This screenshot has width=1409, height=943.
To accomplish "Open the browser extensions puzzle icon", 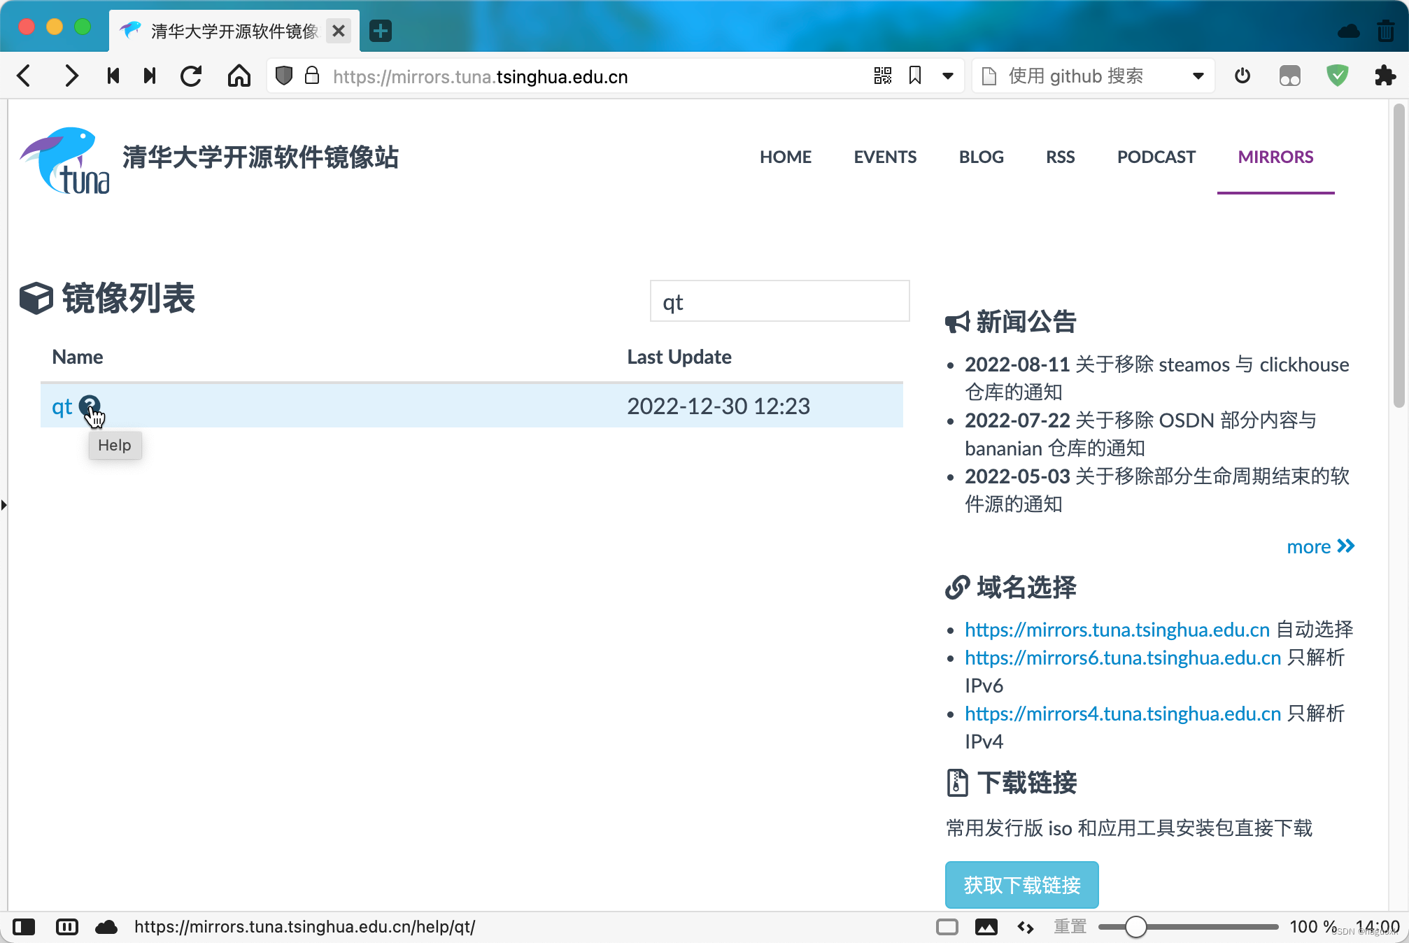I will 1385,76.
